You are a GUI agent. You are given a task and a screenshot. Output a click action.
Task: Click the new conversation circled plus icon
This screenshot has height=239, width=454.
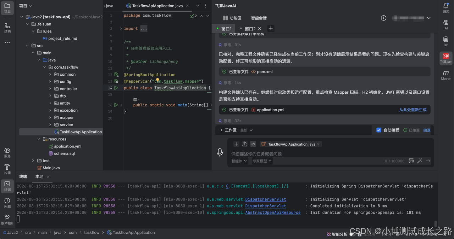point(383,18)
